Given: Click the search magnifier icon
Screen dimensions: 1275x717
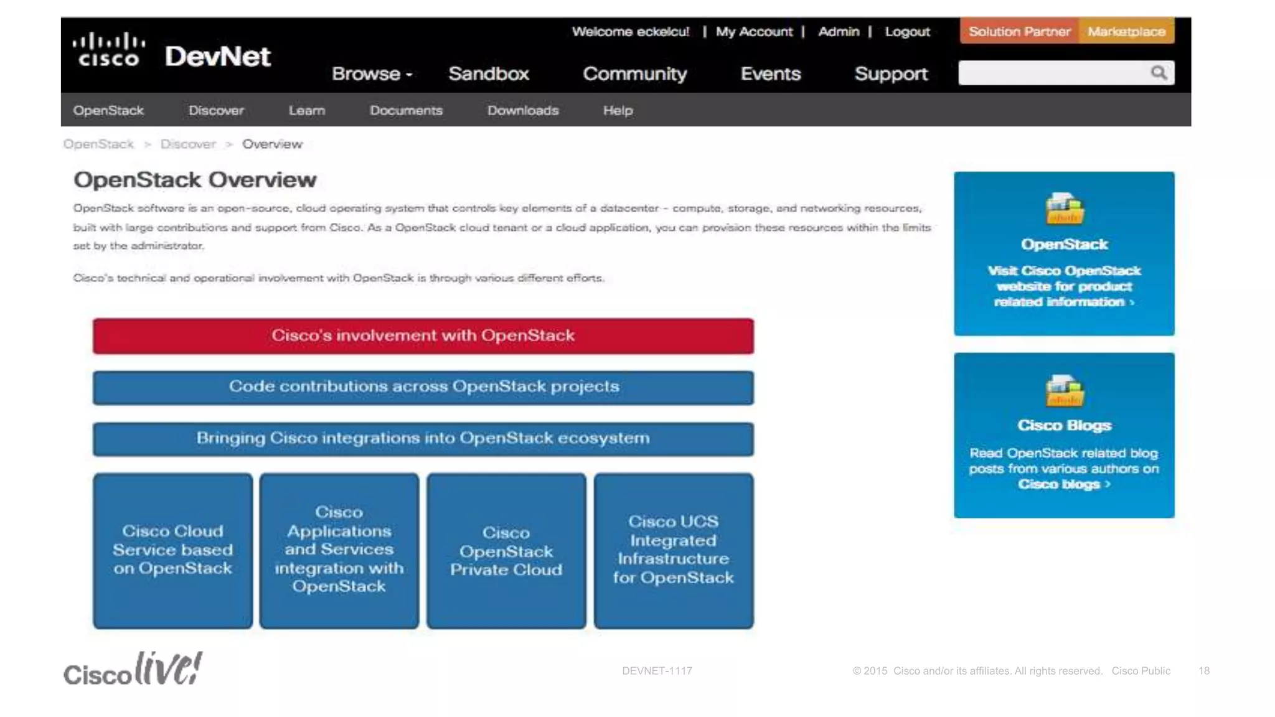Looking at the screenshot, I should [1158, 73].
